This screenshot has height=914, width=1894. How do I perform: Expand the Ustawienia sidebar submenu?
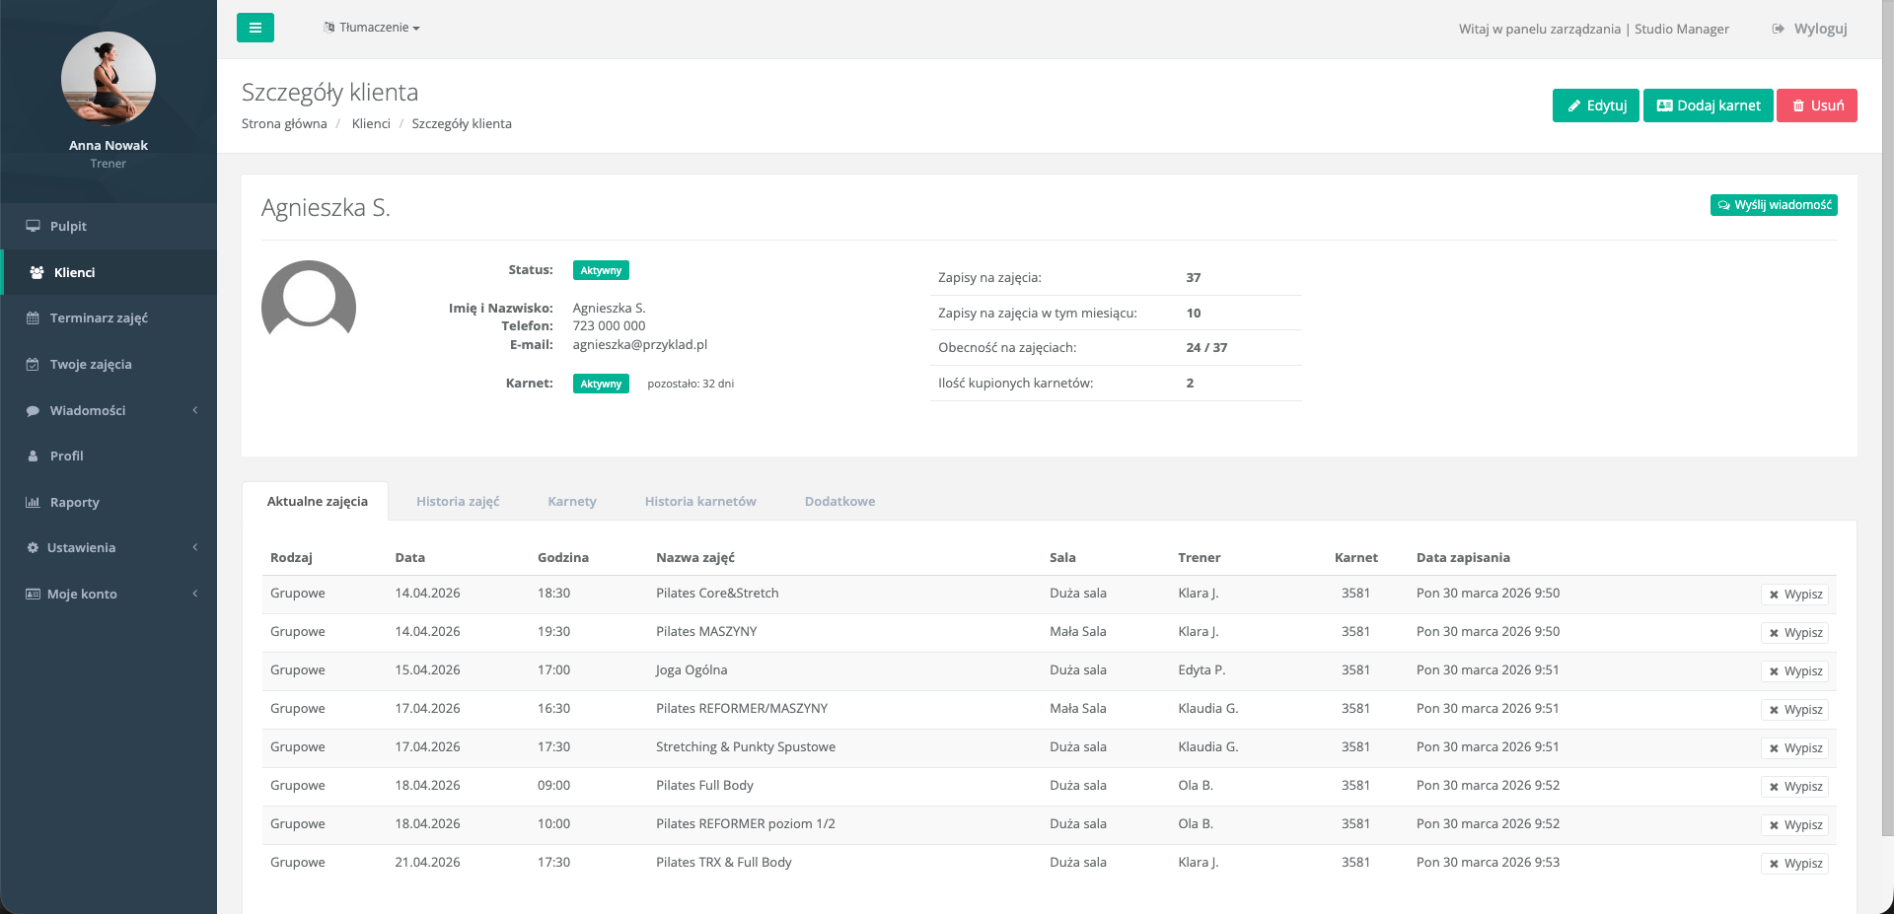(109, 547)
